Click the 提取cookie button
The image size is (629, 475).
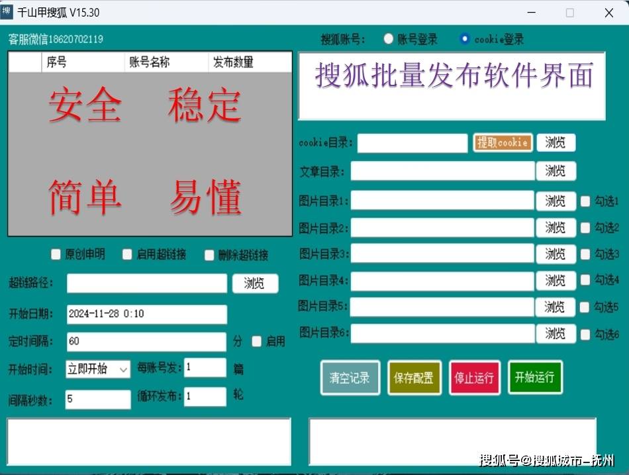(x=503, y=142)
